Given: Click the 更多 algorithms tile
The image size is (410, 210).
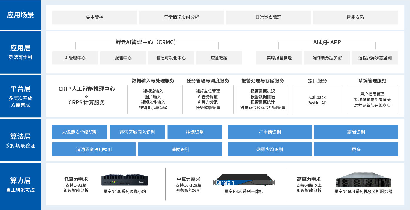Looking at the screenshot, I should click(356, 149).
